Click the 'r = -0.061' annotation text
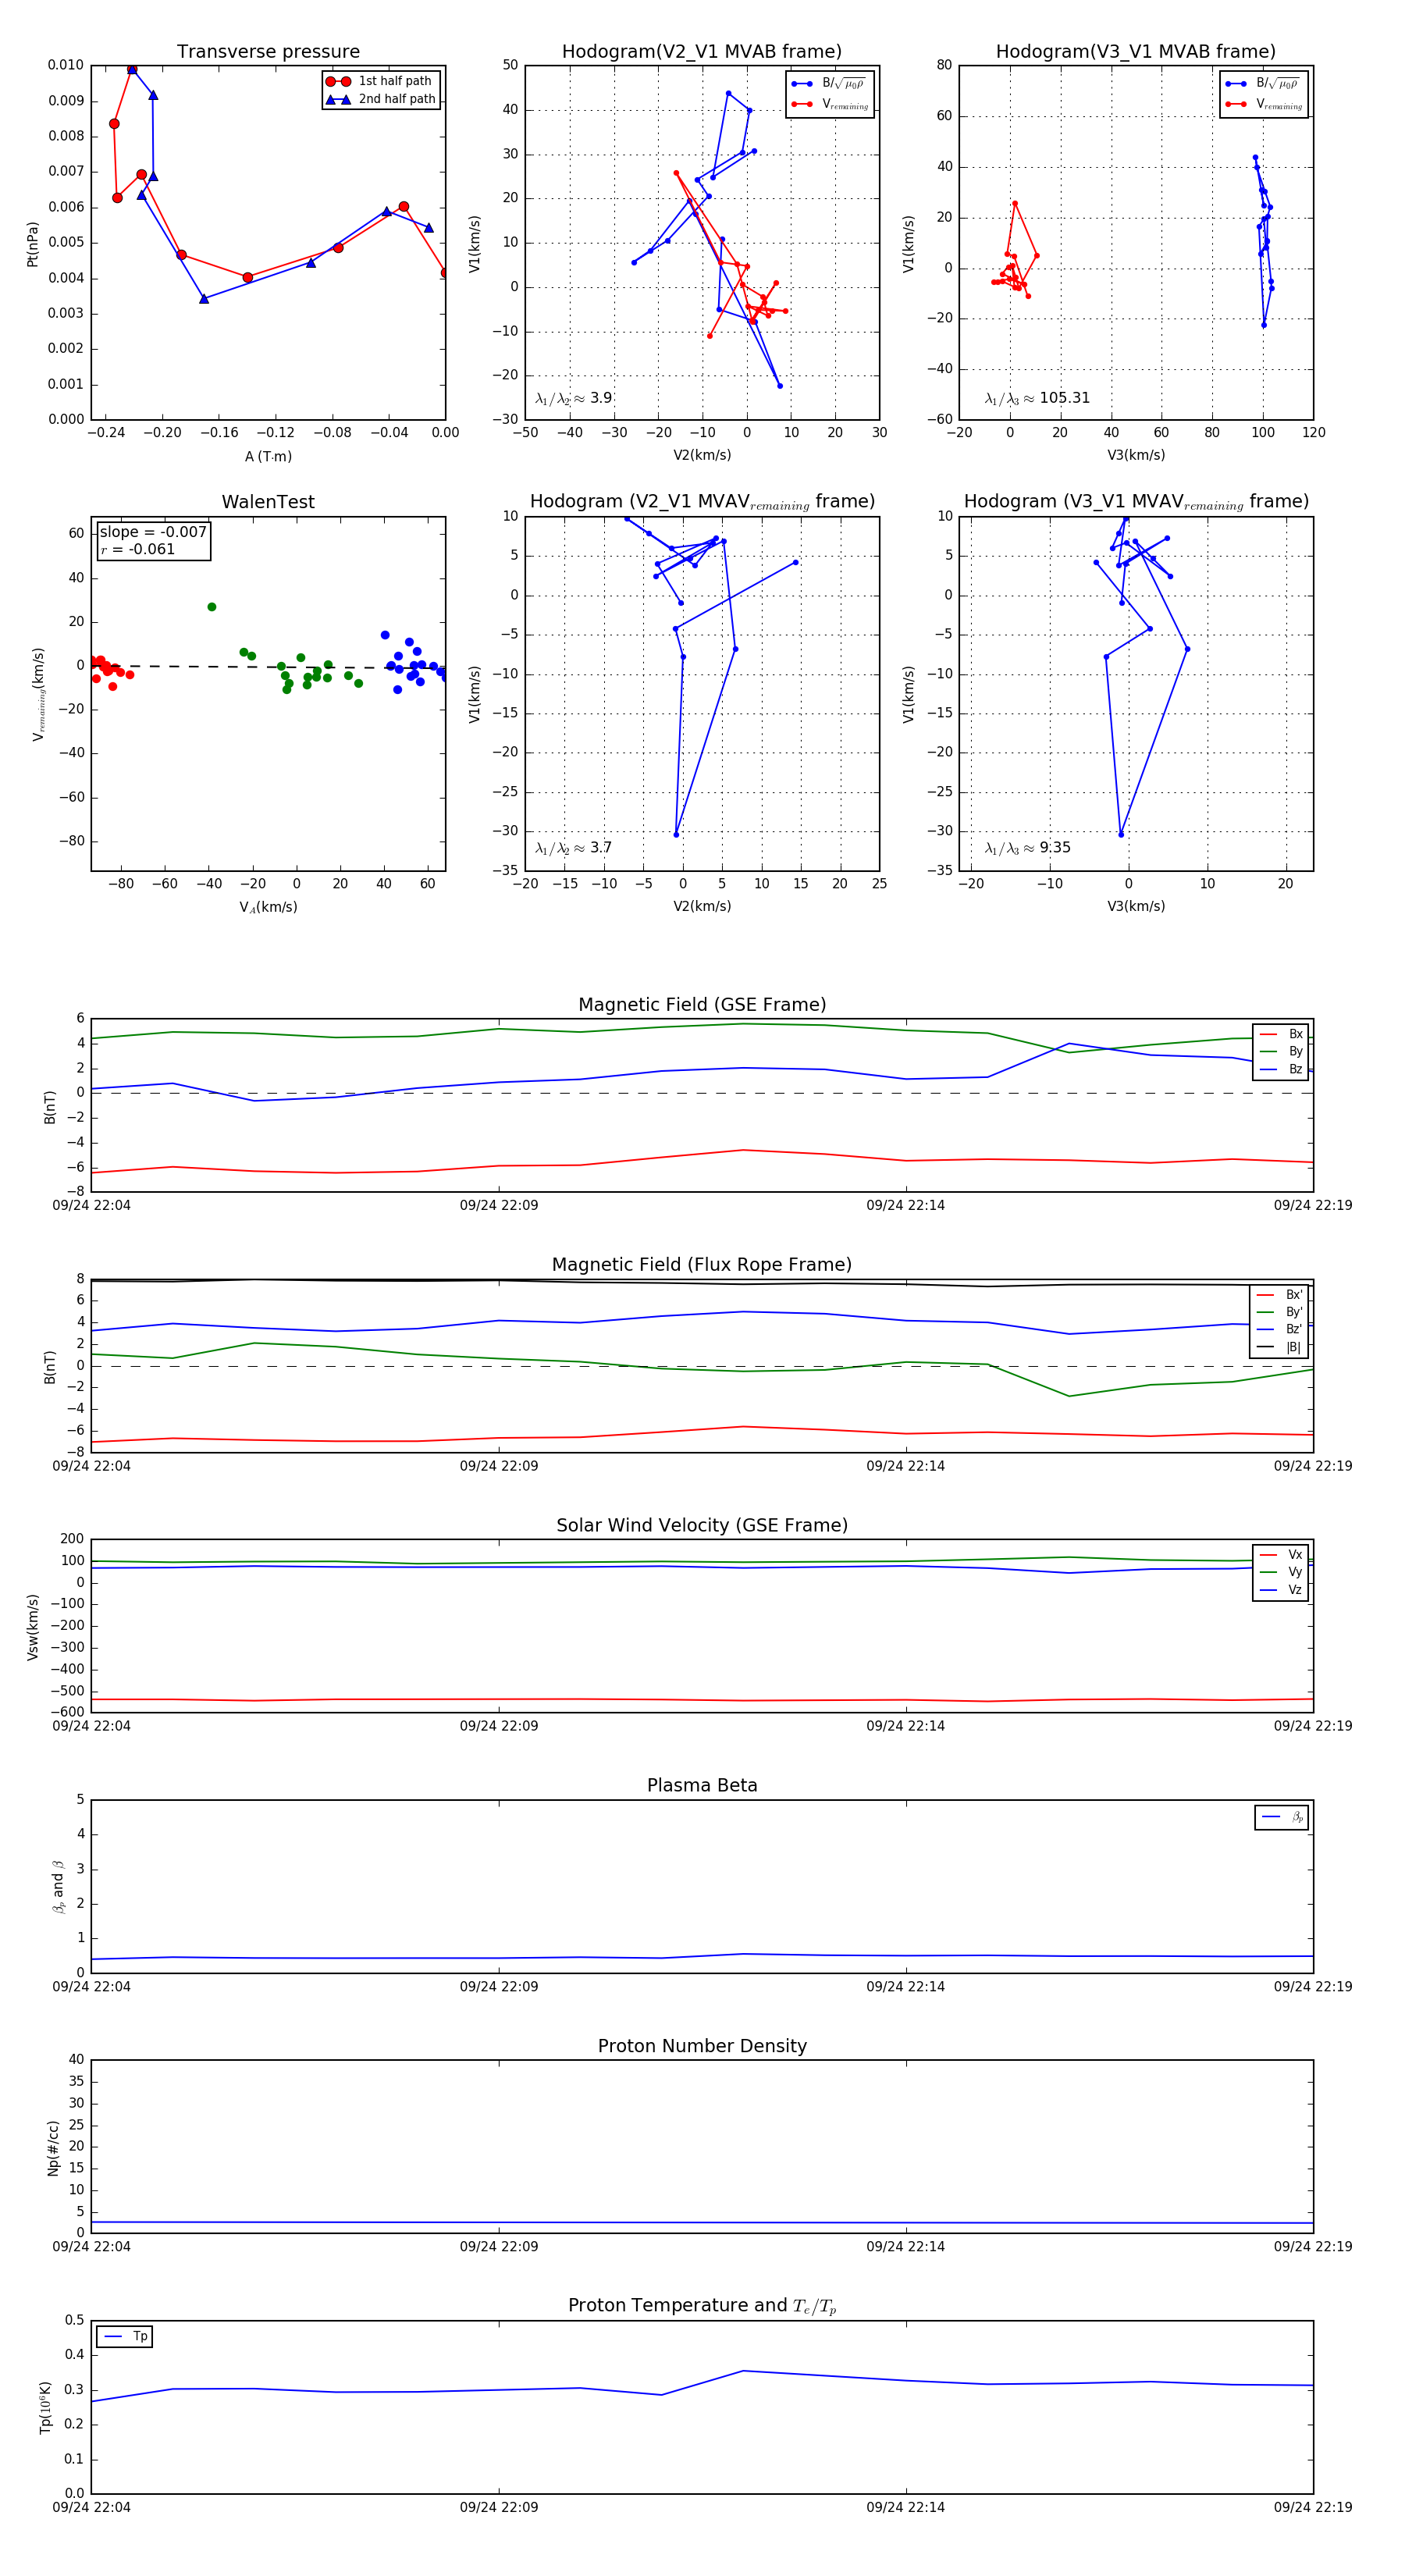 coord(137,549)
